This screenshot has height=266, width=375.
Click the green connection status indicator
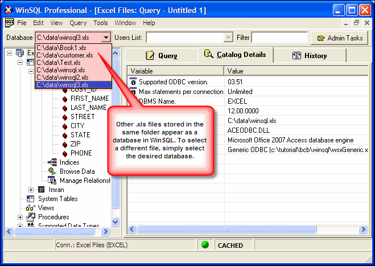[x=205, y=244]
